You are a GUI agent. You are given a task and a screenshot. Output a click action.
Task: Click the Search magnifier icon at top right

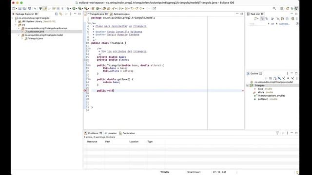274,8
